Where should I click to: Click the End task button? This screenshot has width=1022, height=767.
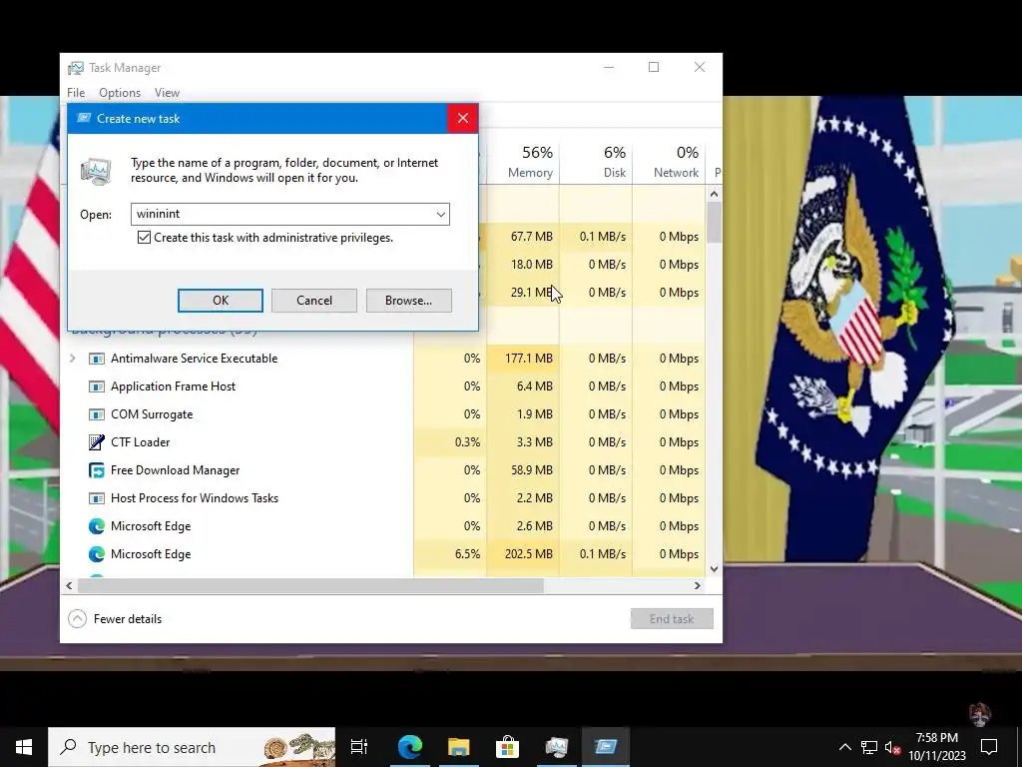[x=672, y=619]
